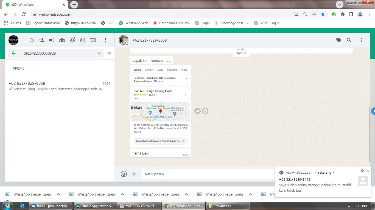Toggle the bookmark star
The image size is (375, 210).
click(323, 14)
